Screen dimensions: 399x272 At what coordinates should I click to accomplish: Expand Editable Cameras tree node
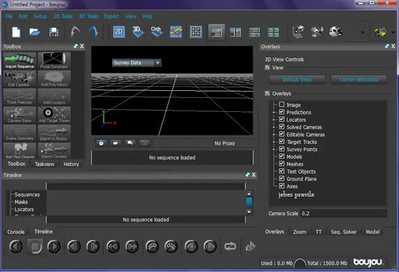coord(274,134)
